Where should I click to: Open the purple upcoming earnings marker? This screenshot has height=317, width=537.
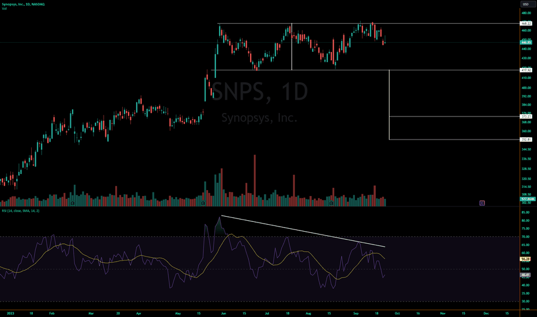(x=482, y=203)
